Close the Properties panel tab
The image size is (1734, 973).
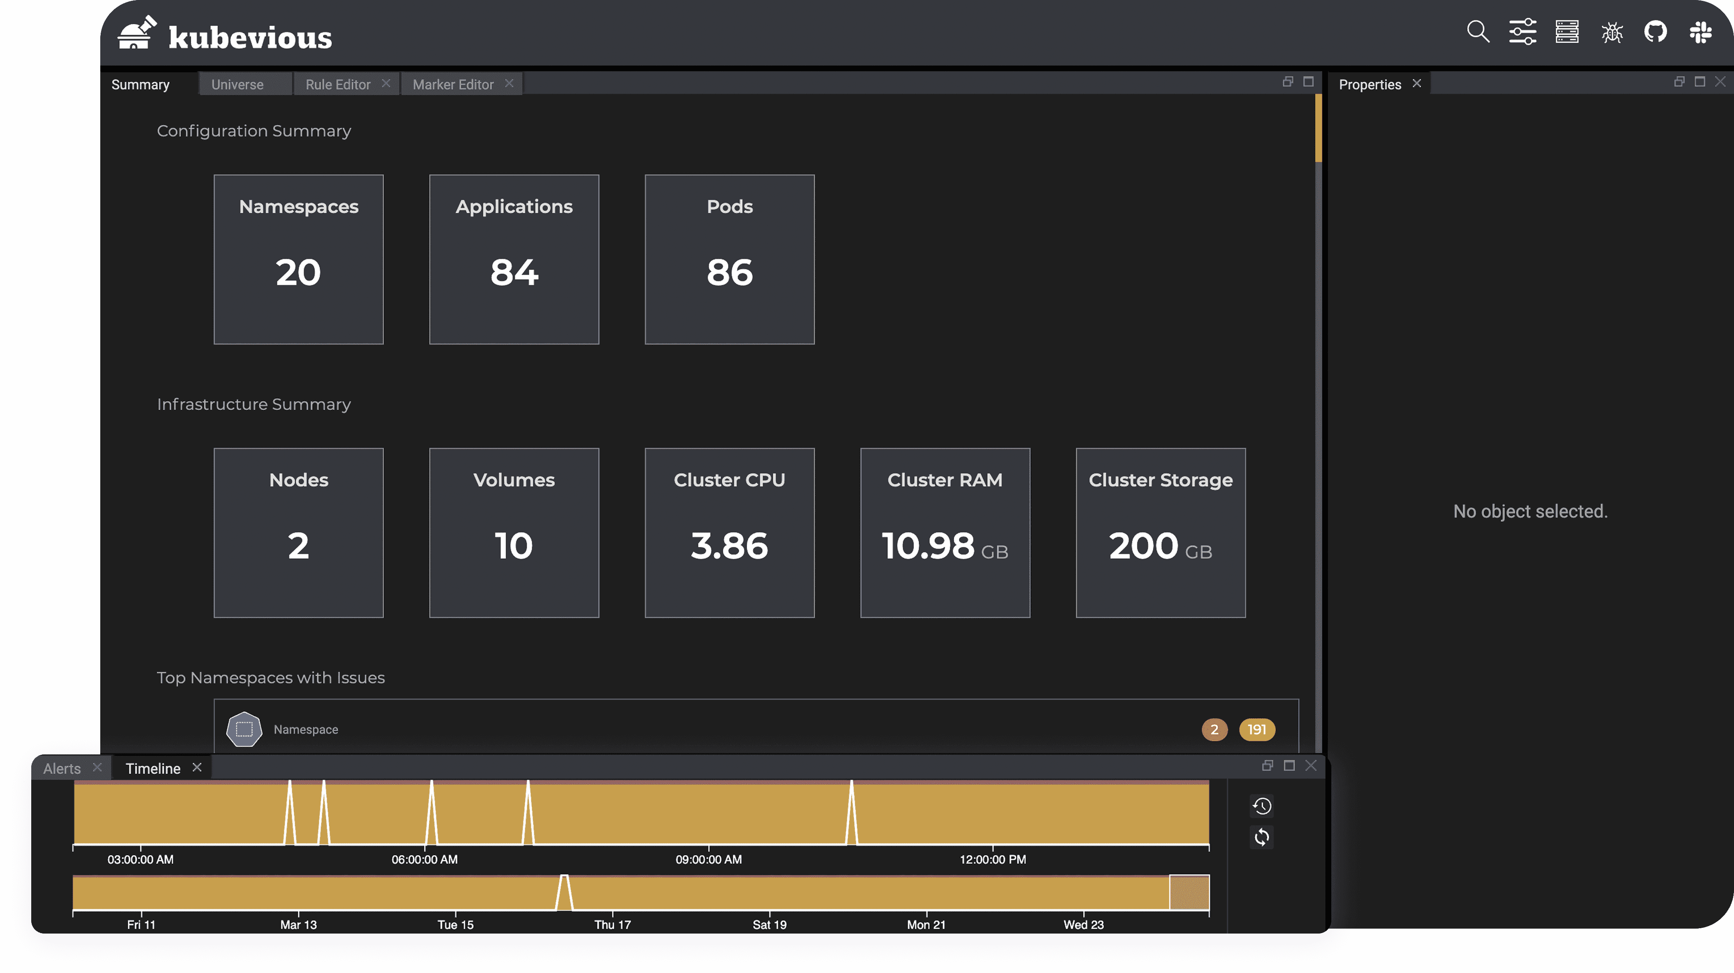(x=1416, y=83)
